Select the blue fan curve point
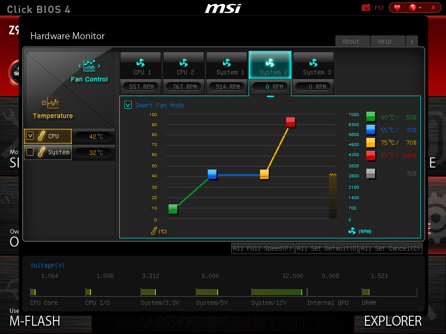The height and width of the screenshot is (334, 446). 212,174
